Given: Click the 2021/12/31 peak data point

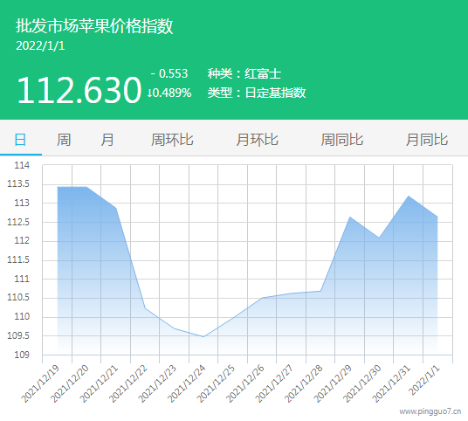Looking at the screenshot, I should pos(409,197).
